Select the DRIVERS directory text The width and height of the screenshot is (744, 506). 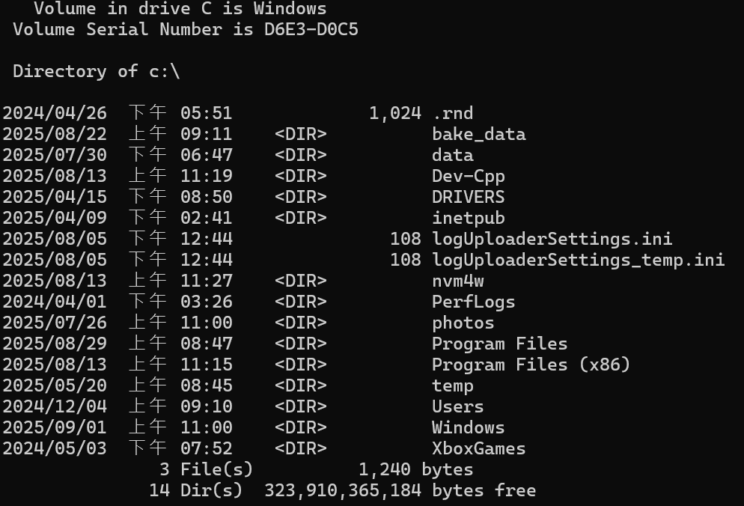(x=469, y=197)
